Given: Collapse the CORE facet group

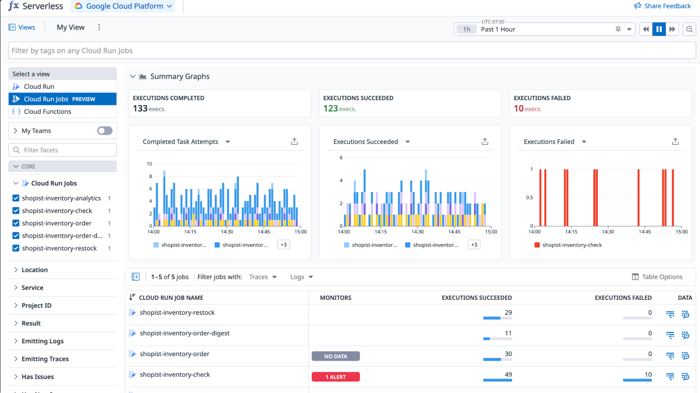Looking at the screenshot, I should [x=16, y=166].
